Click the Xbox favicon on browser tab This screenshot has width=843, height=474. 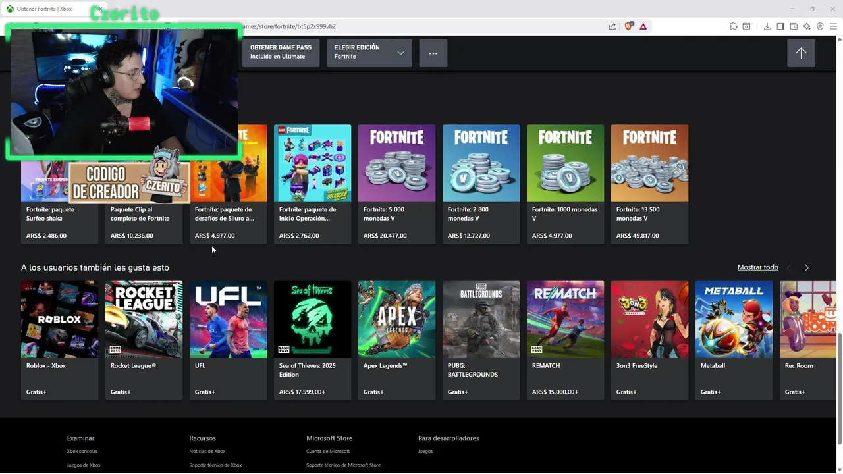click(x=10, y=9)
